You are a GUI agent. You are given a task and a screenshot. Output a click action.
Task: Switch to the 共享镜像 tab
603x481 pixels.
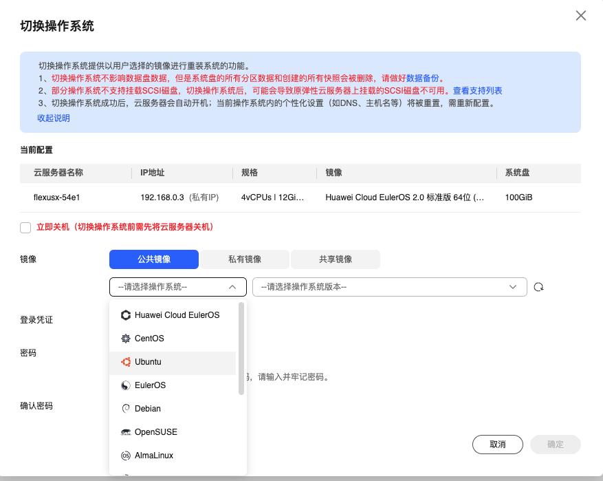tap(336, 259)
